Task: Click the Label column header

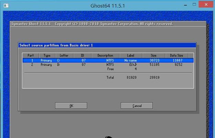Action: click(131, 56)
